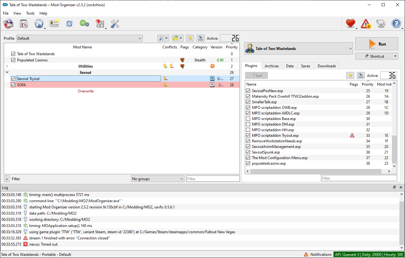Open the Tools menu
Screen dimensions: 405x258
[x=30, y=13]
